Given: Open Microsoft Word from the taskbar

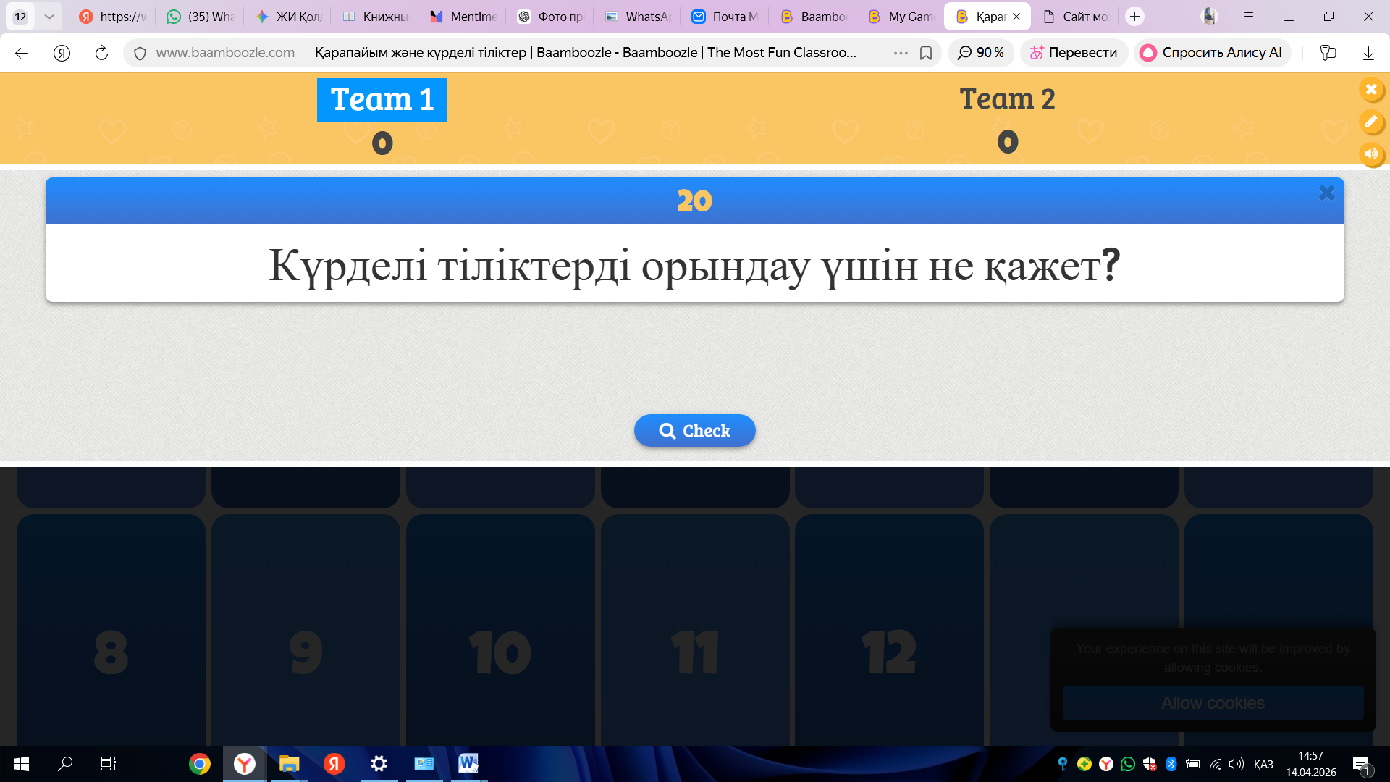Looking at the screenshot, I should 468,763.
